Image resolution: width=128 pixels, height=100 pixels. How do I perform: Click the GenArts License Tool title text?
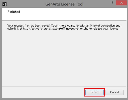click(x=64, y=4)
